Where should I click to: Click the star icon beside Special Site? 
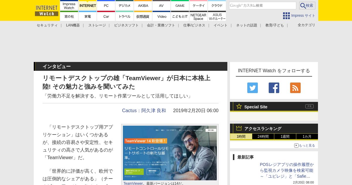(239, 106)
